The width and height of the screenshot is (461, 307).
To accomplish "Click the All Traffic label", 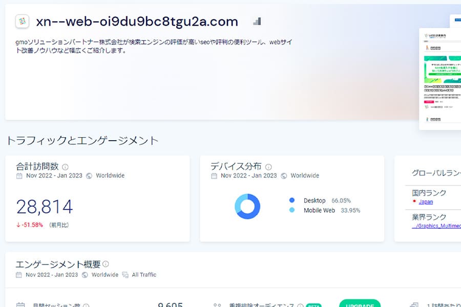I will pos(144,275).
